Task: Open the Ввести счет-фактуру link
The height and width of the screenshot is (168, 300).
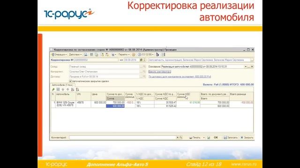Action: (159, 71)
